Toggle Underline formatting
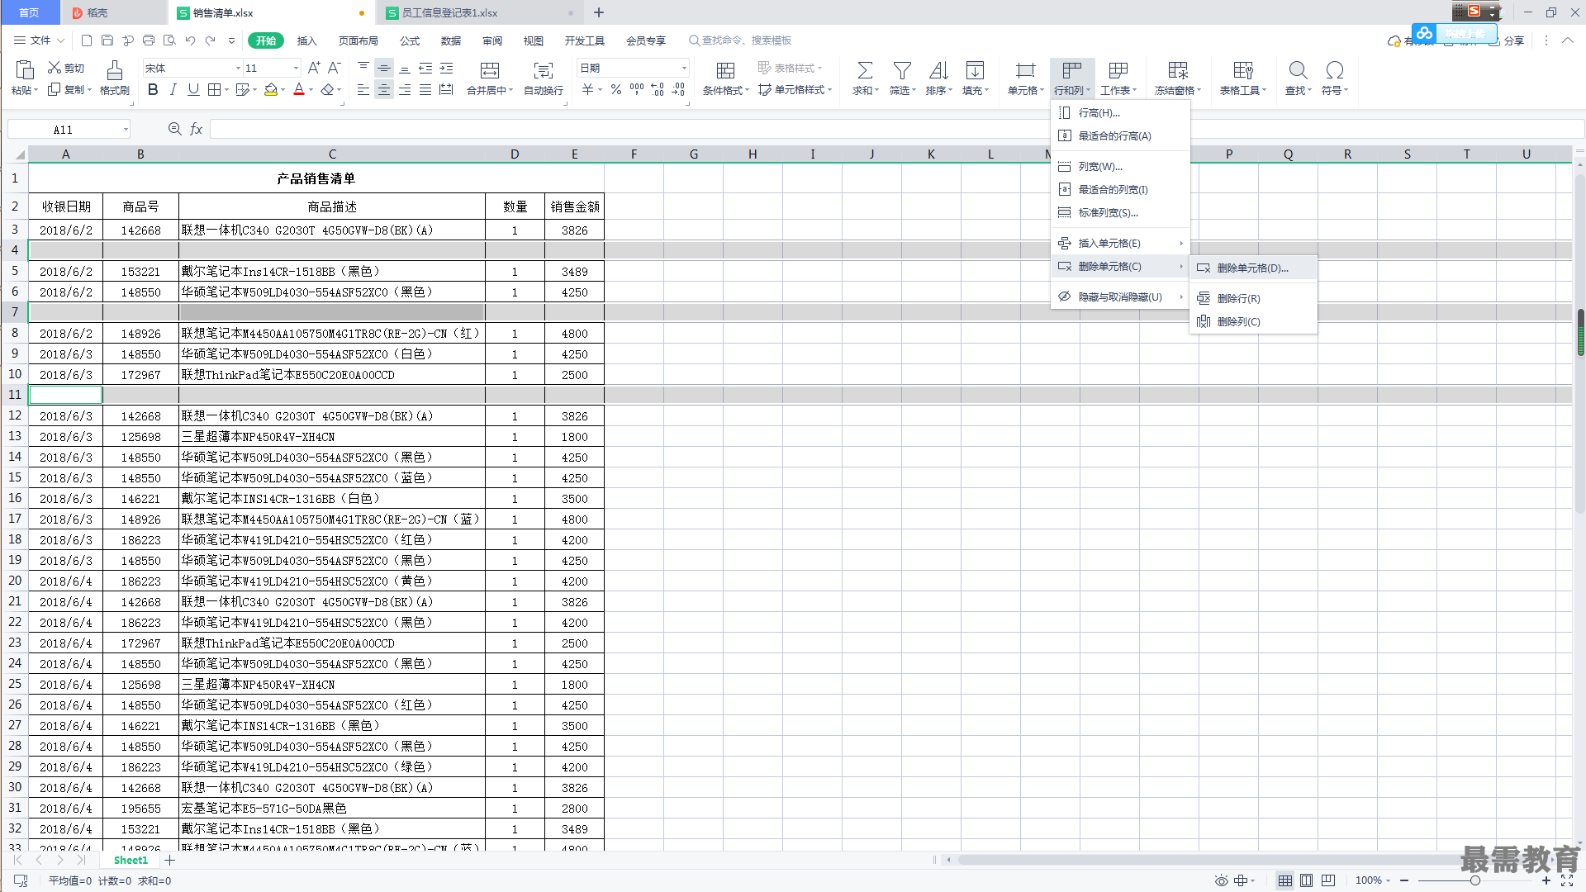Viewport: 1586px width, 892px height. pos(193,89)
